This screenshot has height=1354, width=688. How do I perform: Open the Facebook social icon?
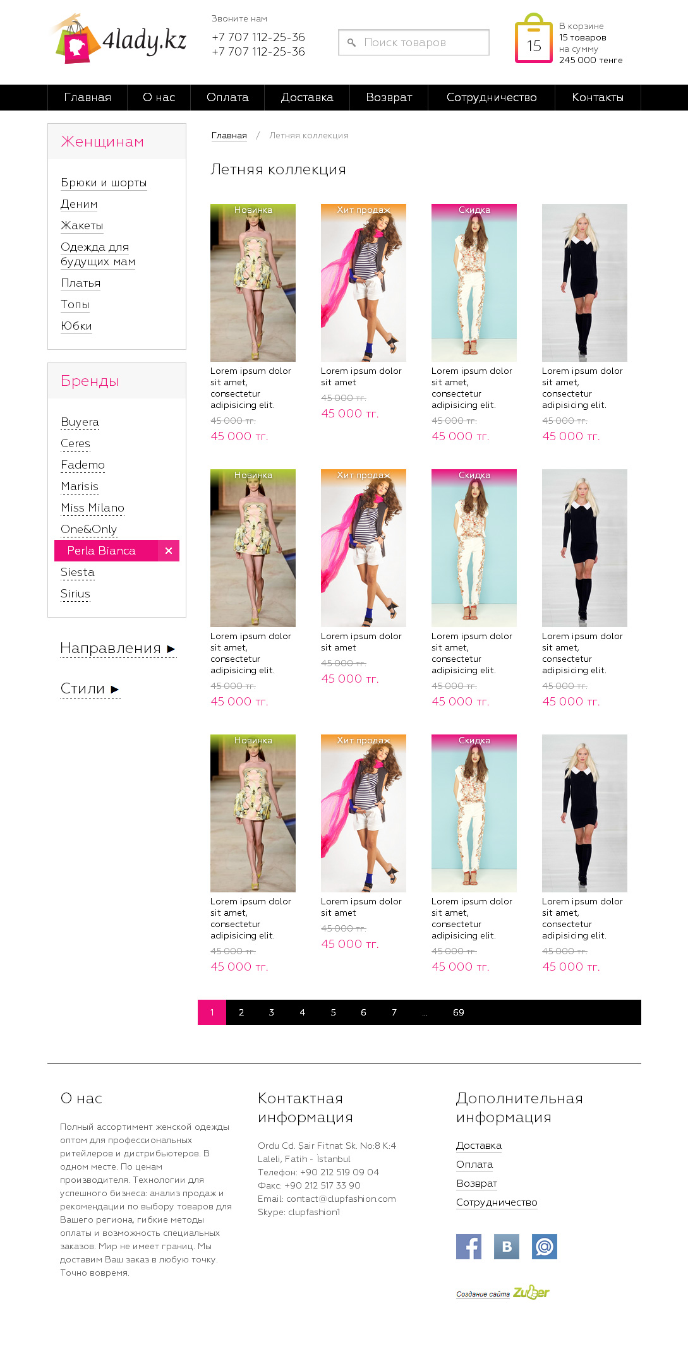click(468, 1246)
